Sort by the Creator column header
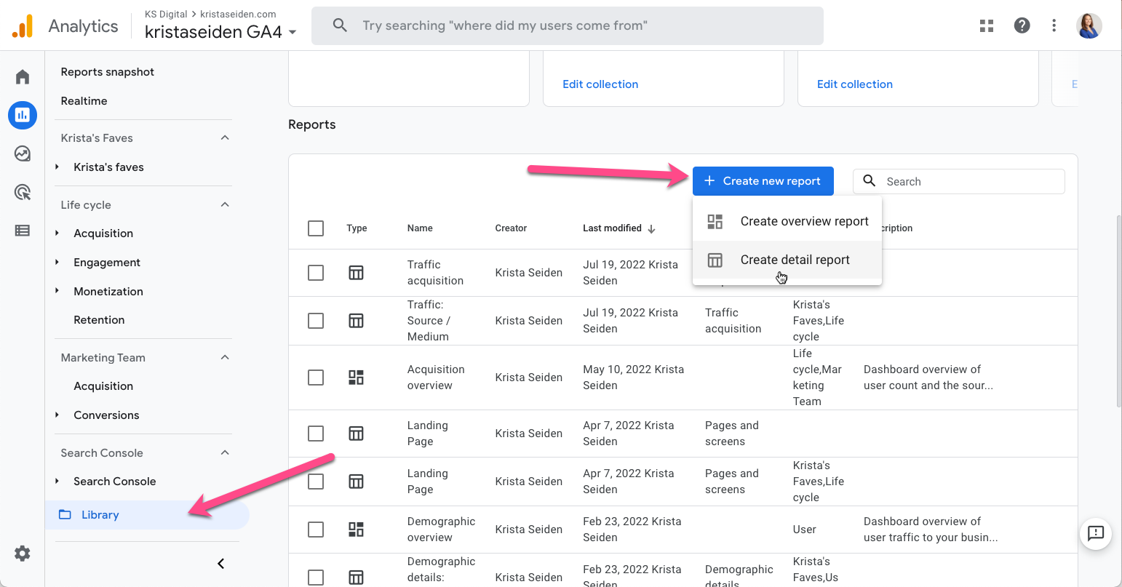Image resolution: width=1122 pixels, height=587 pixels. click(511, 228)
